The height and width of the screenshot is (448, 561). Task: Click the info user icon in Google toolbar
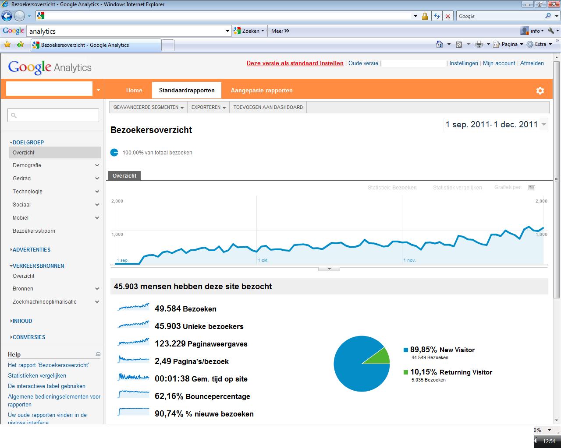[524, 31]
